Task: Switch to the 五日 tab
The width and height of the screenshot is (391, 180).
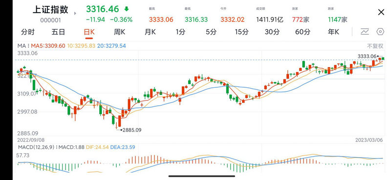Action: click(x=58, y=32)
